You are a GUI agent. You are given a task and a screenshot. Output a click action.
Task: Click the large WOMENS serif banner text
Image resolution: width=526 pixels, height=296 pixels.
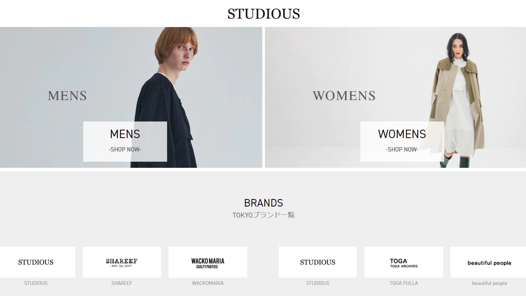click(x=344, y=96)
